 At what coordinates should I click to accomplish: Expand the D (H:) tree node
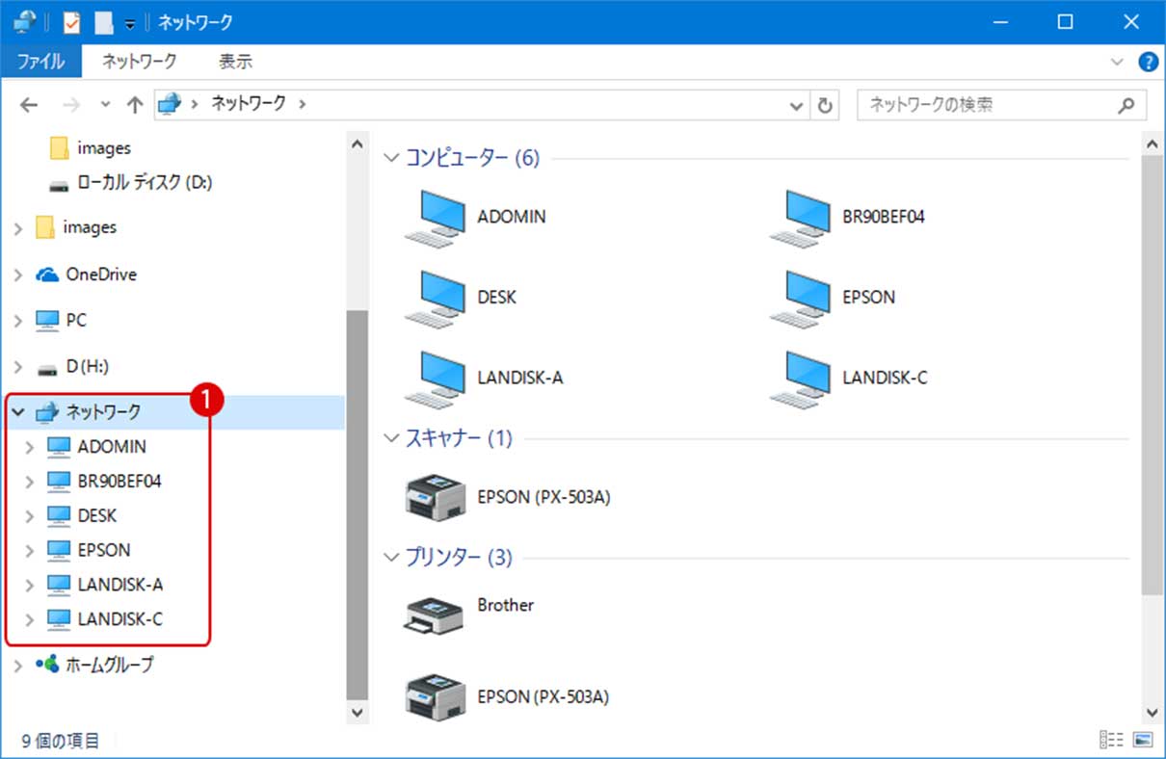point(18,366)
